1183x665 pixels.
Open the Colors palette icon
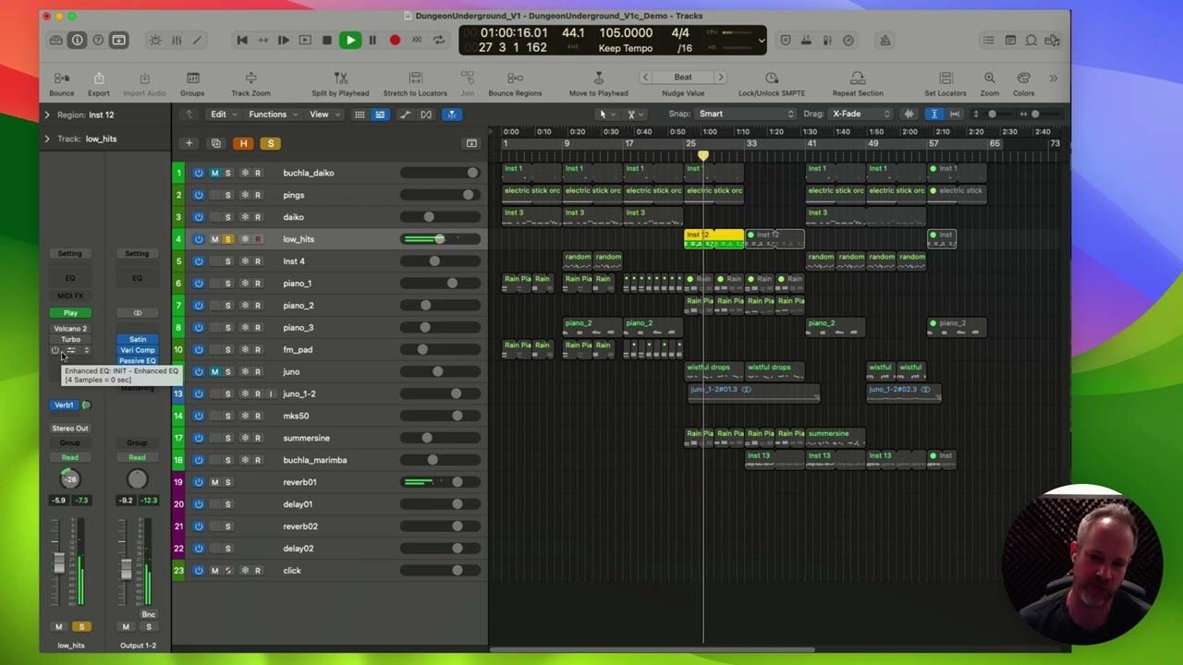(x=1023, y=79)
